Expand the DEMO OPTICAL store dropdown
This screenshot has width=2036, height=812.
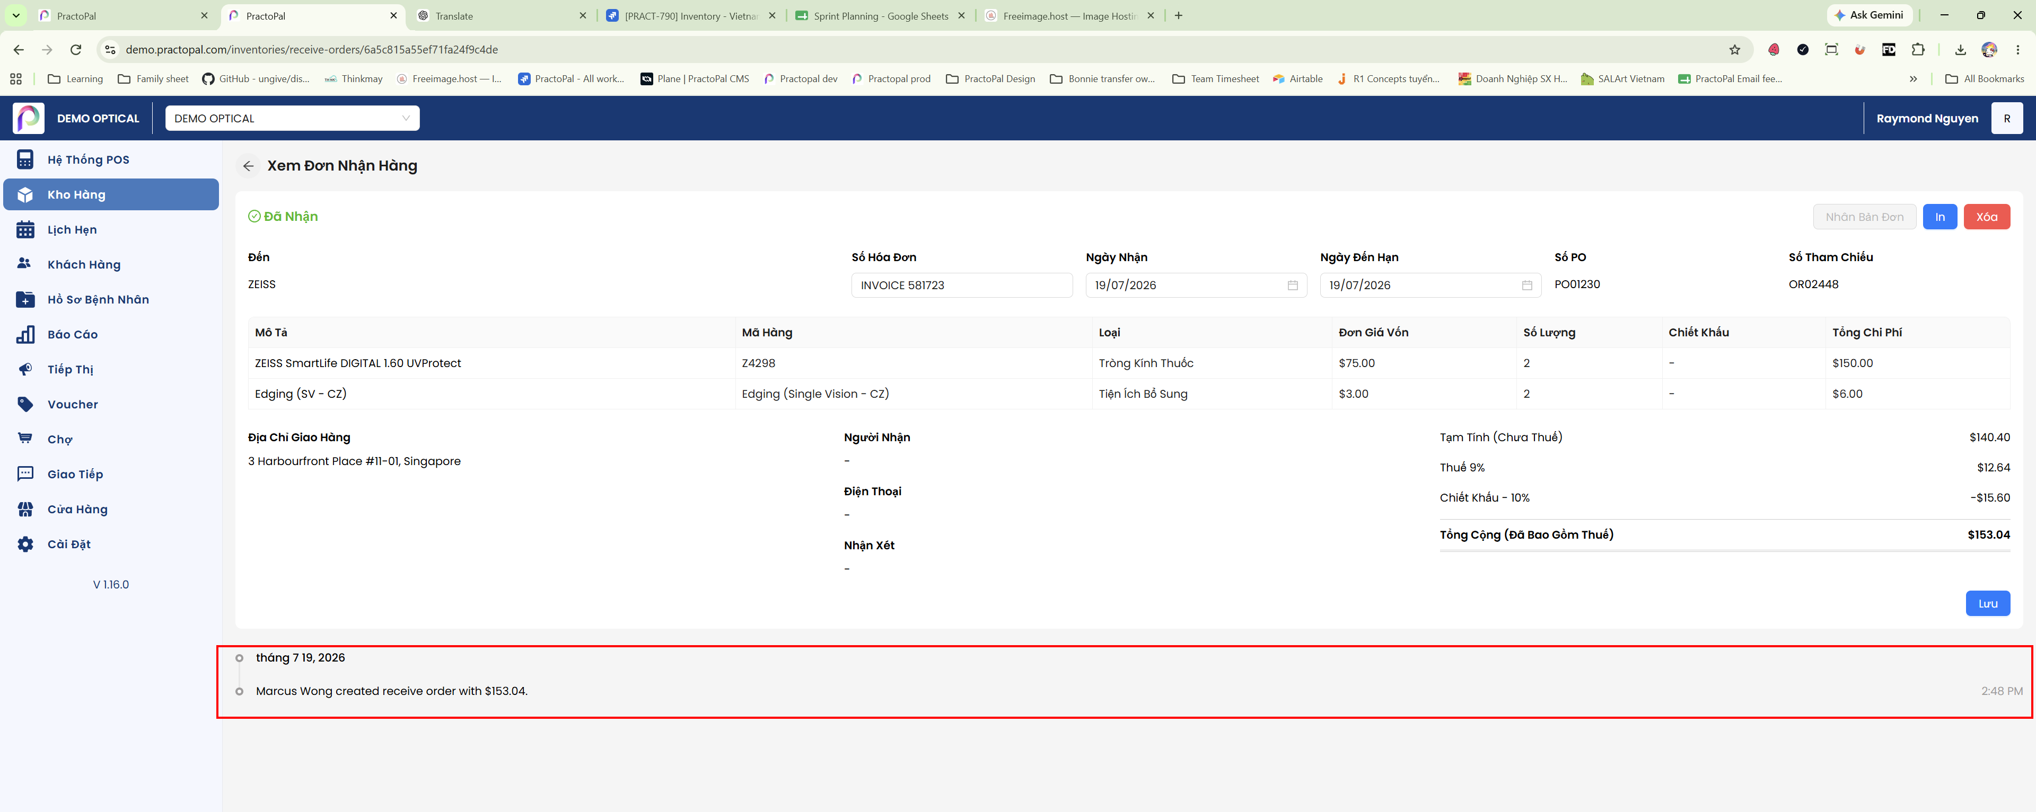tap(293, 119)
